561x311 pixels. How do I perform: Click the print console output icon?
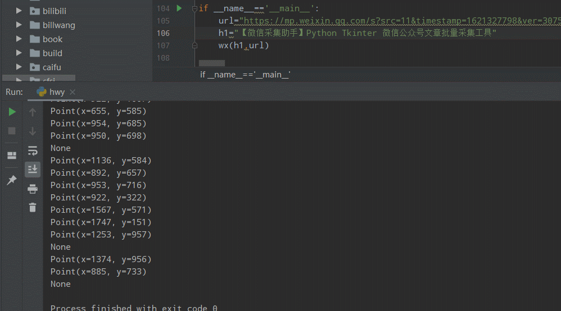point(33,189)
